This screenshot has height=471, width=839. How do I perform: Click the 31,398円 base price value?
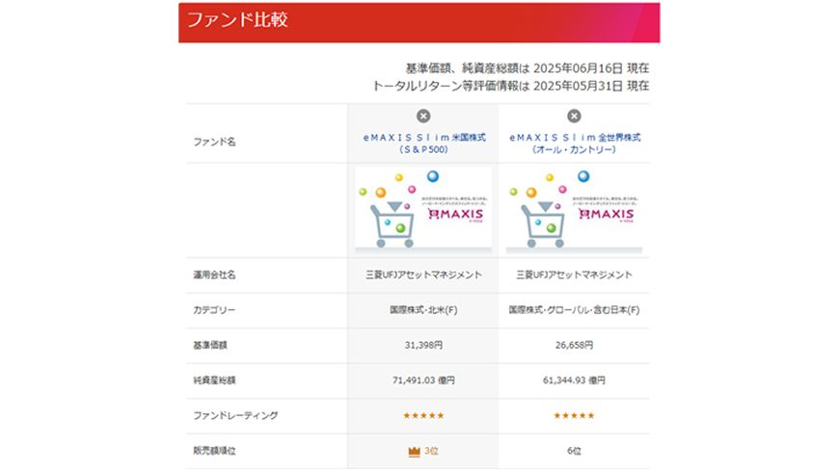(423, 345)
